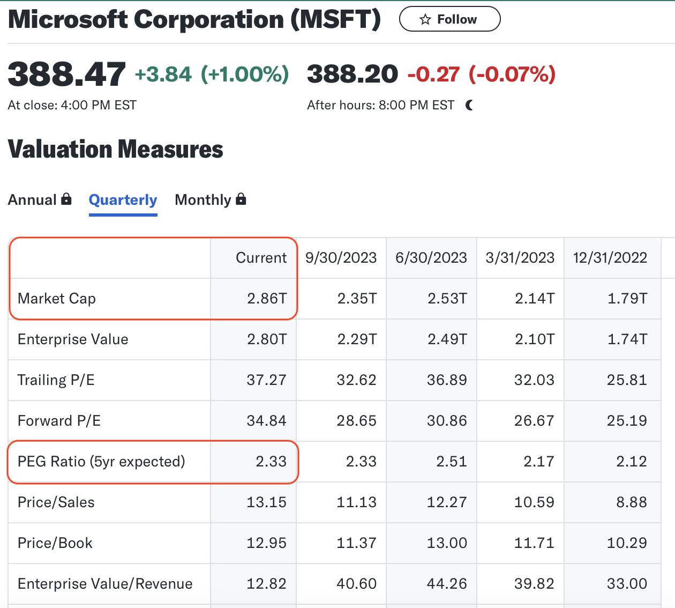Click the moon icon beside After hours
Viewport: 675px width, 608px height.
pos(470,105)
